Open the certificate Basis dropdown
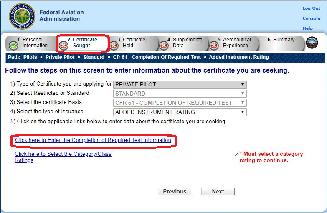Viewport: 327px width, 213px height. [x=180, y=103]
